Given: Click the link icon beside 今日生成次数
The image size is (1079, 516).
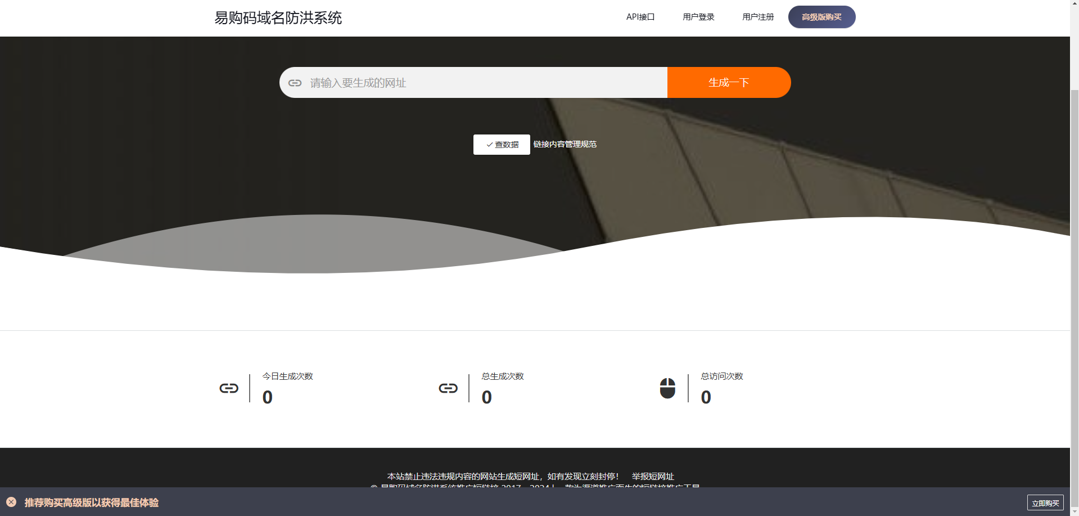Looking at the screenshot, I should coord(229,388).
